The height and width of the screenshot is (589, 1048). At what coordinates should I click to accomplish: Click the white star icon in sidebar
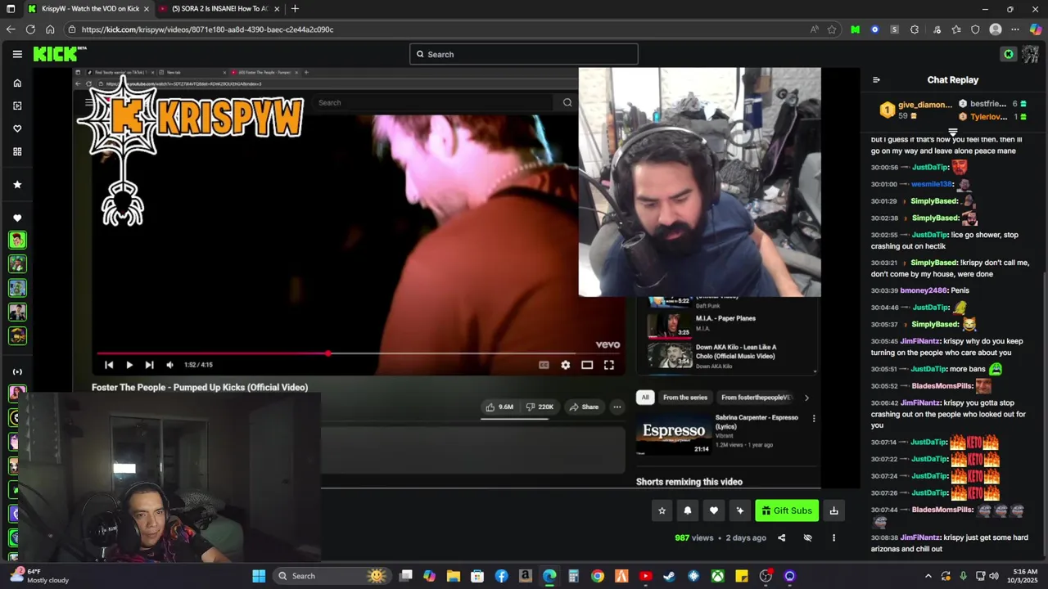(x=17, y=185)
